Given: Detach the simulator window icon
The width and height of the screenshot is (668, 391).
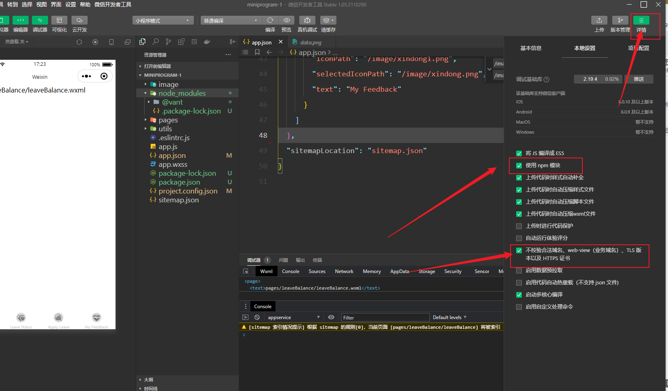Looking at the screenshot, I should coord(128,42).
